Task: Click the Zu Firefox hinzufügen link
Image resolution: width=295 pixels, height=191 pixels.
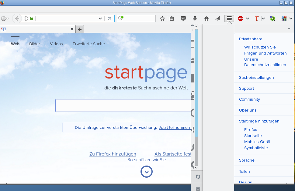Action: [113, 154]
